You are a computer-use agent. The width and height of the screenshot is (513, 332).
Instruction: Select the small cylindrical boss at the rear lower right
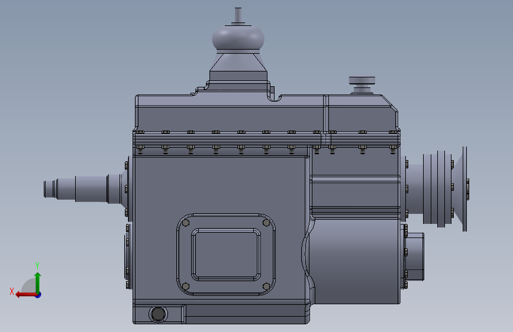[415, 256]
